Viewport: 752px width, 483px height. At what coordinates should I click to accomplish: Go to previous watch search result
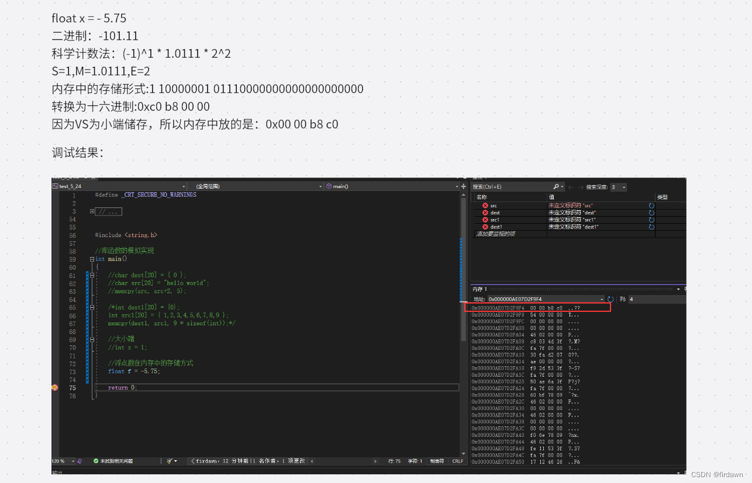[x=571, y=187]
